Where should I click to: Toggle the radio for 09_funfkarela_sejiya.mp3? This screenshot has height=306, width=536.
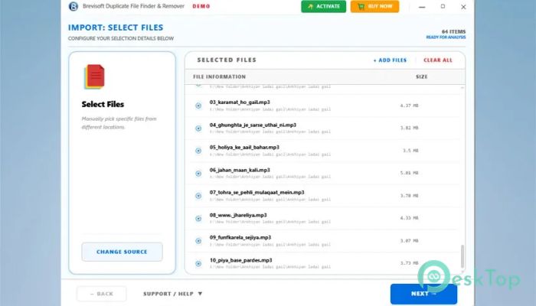tap(198, 241)
